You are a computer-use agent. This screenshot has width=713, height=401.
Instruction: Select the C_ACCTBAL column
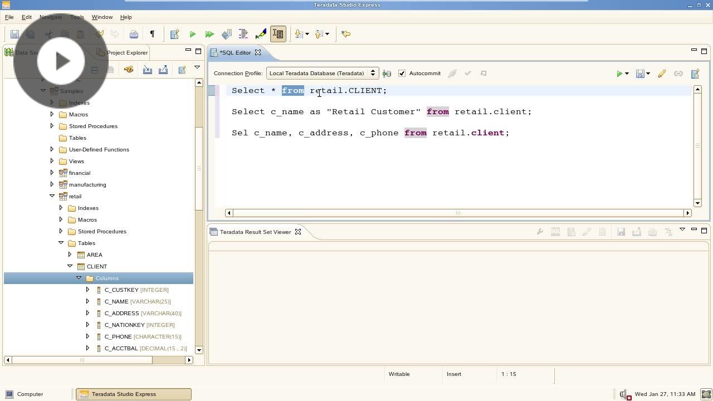pyautogui.click(x=145, y=348)
